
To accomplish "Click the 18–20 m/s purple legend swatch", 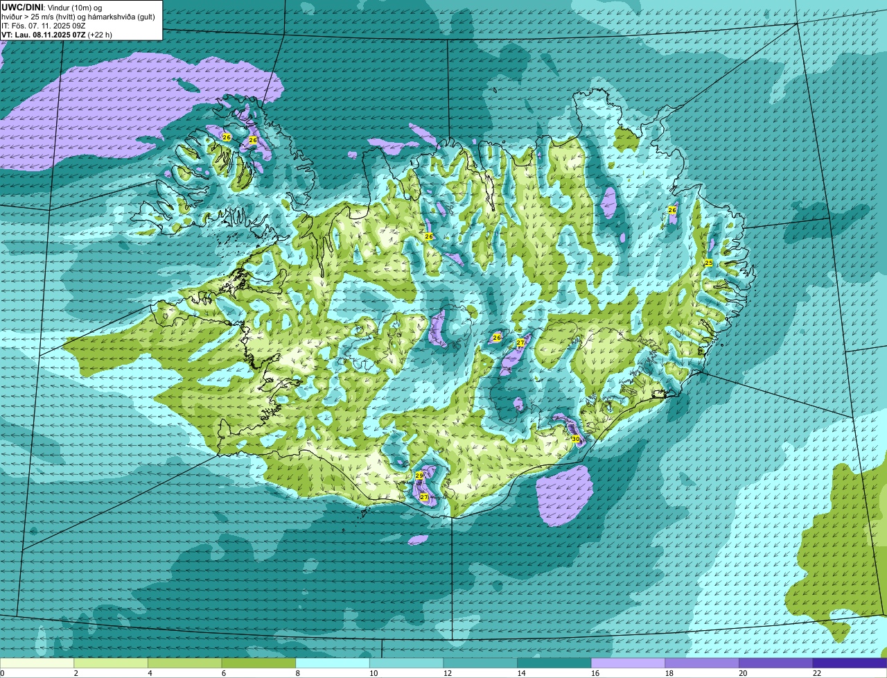I will click(701, 663).
